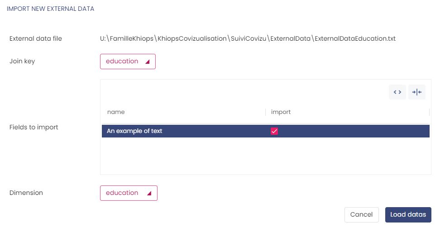440x232 pixels.
Task: Uncheck the import checkbox for An example of text
Action: (274, 131)
